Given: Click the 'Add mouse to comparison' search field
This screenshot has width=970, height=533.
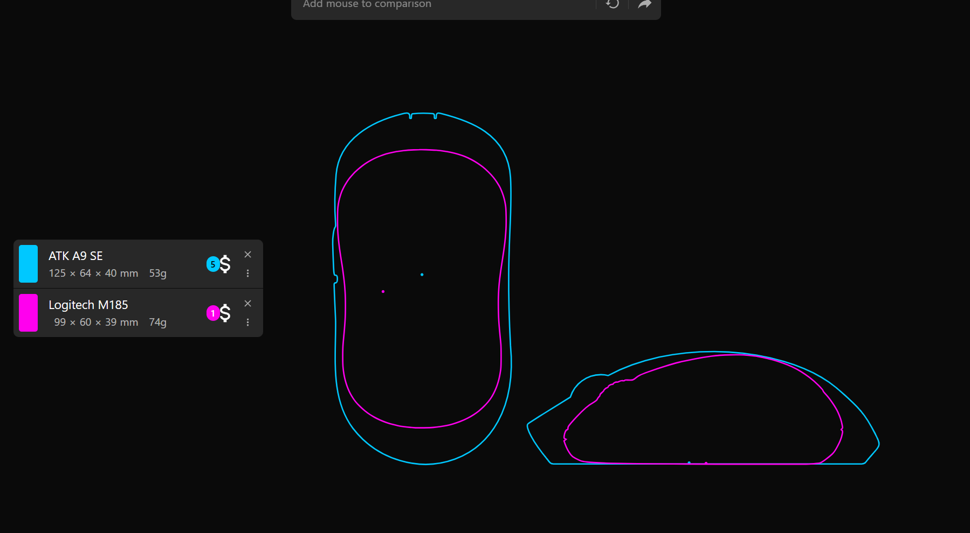Looking at the screenshot, I should tap(443, 4).
